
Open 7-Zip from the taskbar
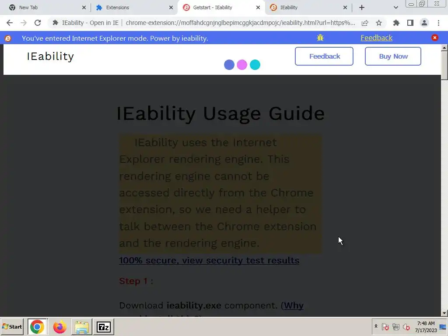103,327
